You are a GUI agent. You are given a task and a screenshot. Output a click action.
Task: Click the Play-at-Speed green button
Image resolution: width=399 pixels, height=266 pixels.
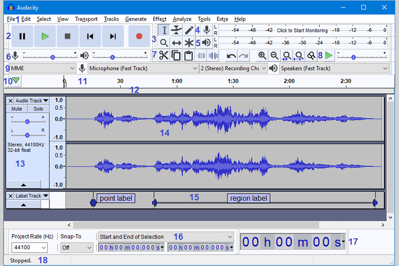pos(329,56)
